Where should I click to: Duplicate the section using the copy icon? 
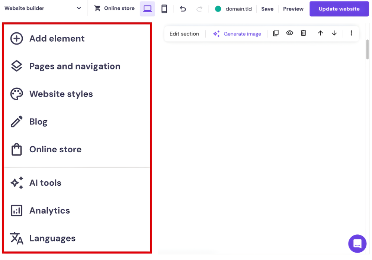click(276, 33)
